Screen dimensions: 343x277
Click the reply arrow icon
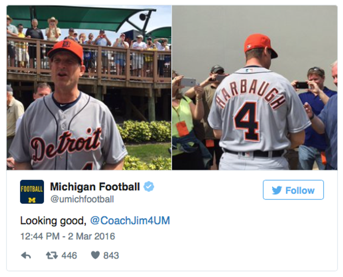coord(26,255)
